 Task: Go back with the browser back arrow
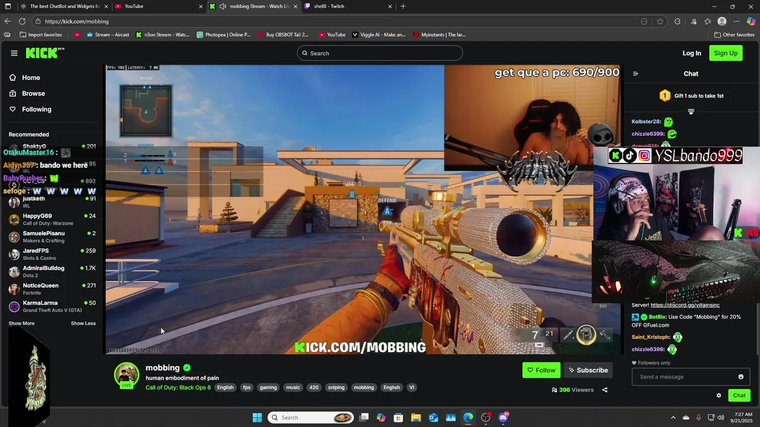[8, 21]
